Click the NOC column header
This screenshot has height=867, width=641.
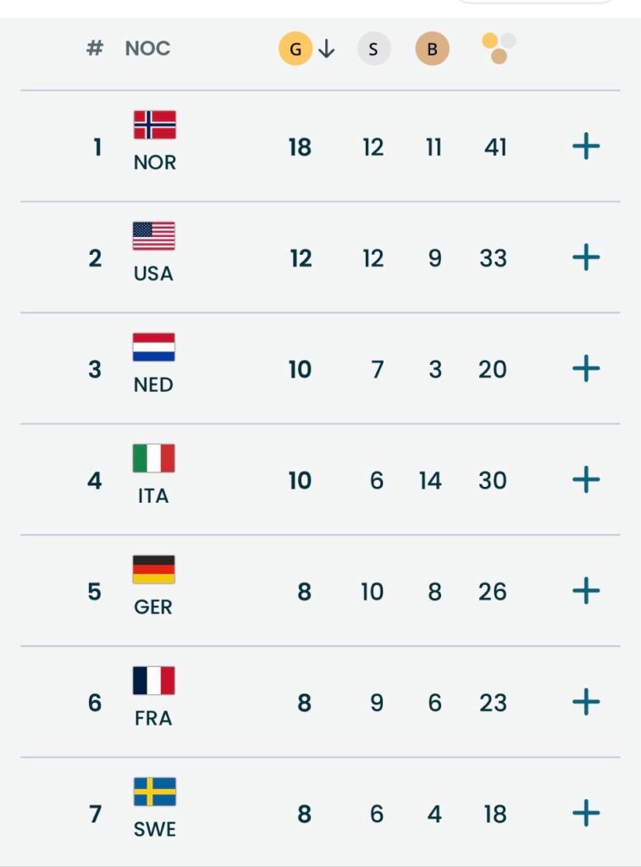(147, 48)
